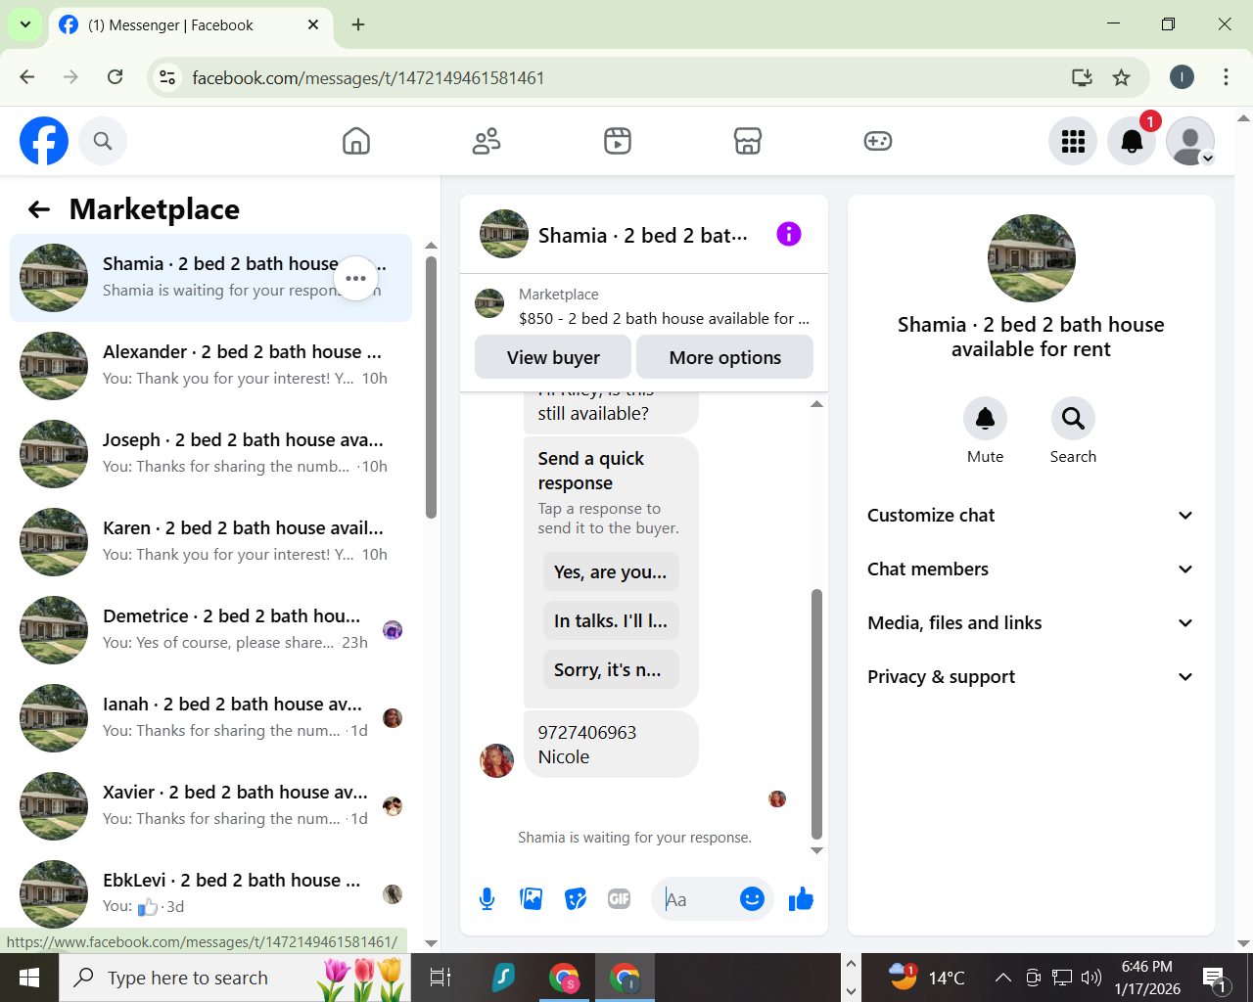1253x1002 pixels.
Task: Open the notifications bell
Action: pos(1132,141)
